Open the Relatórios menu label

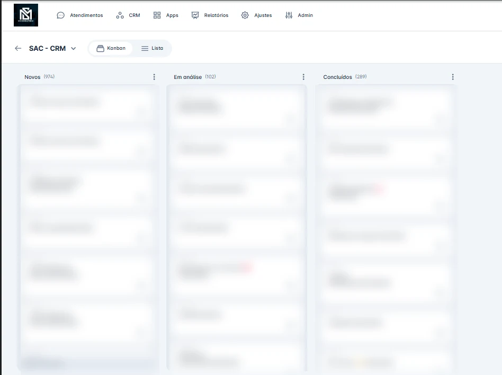(x=216, y=15)
